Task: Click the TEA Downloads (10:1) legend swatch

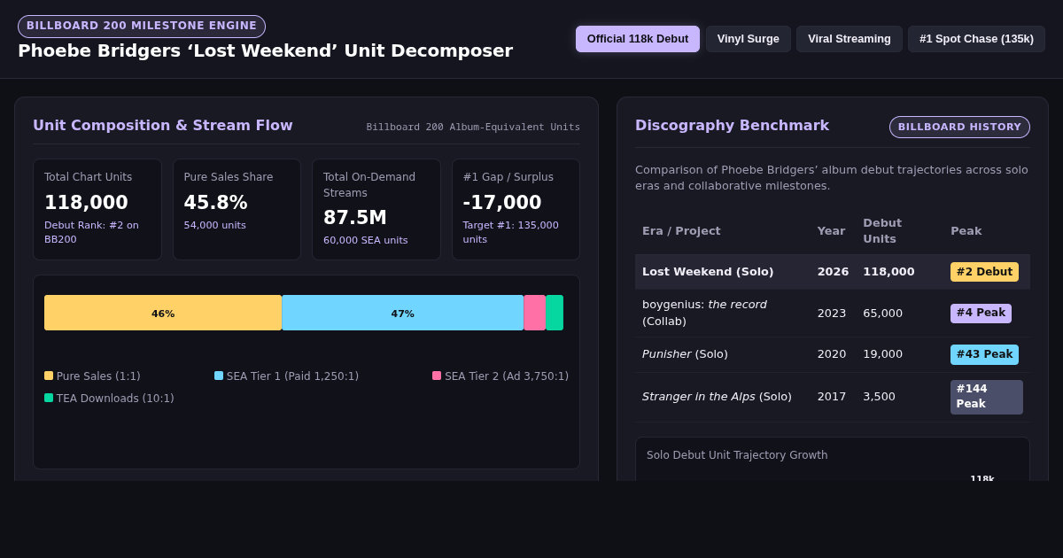Action: point(49,398)
